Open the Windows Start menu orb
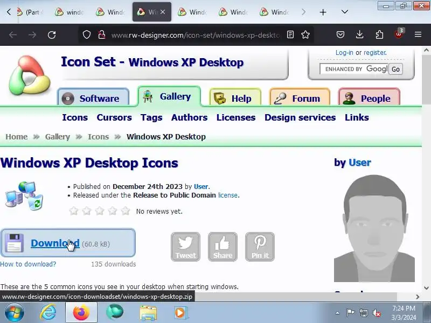This screenshot has width=431, height=323. (15, 313)
